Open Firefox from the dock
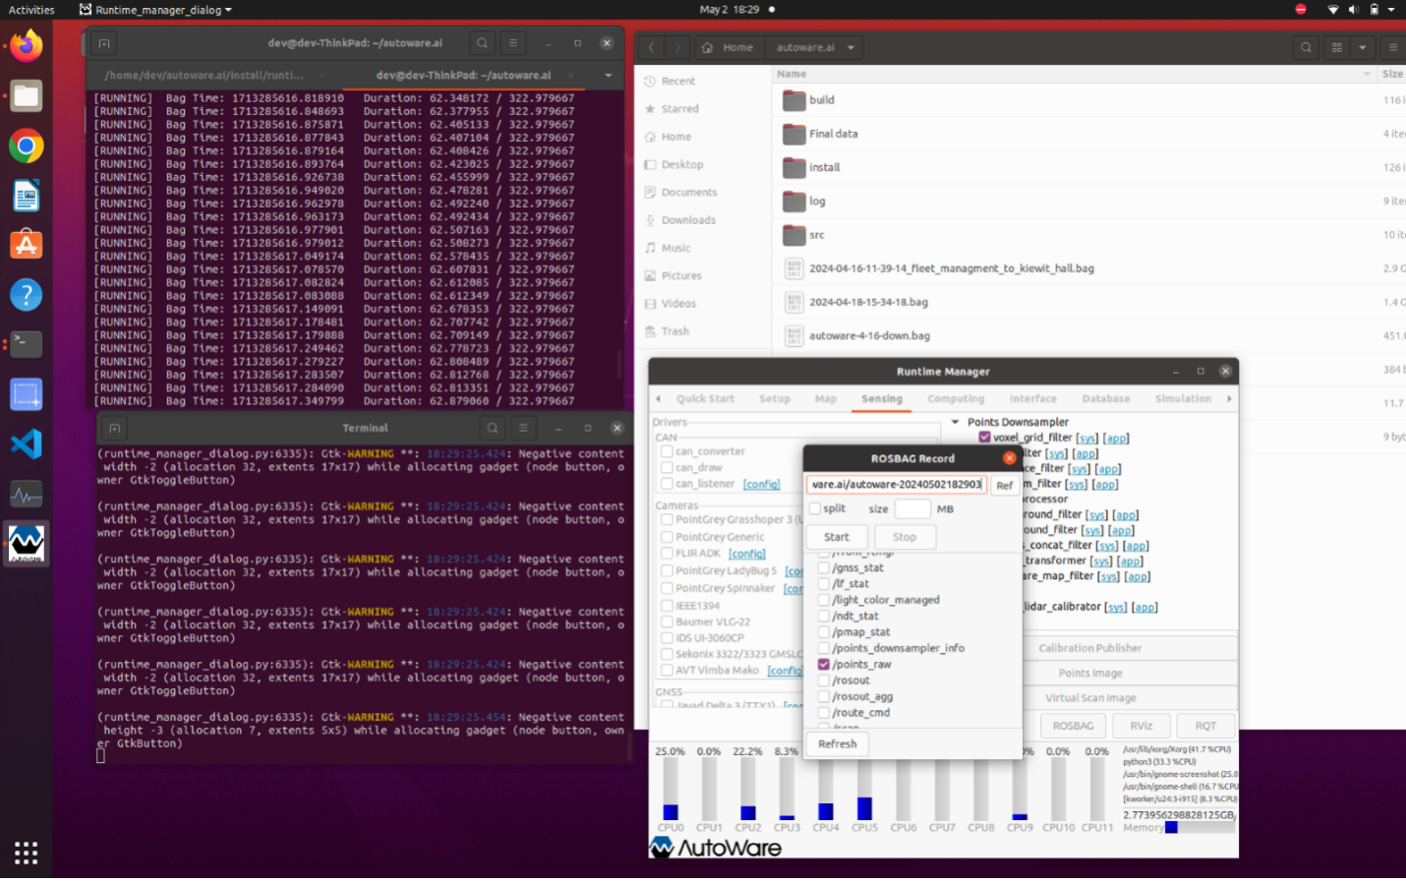Viewport: 1406px width, 883px height. [27, 46]
